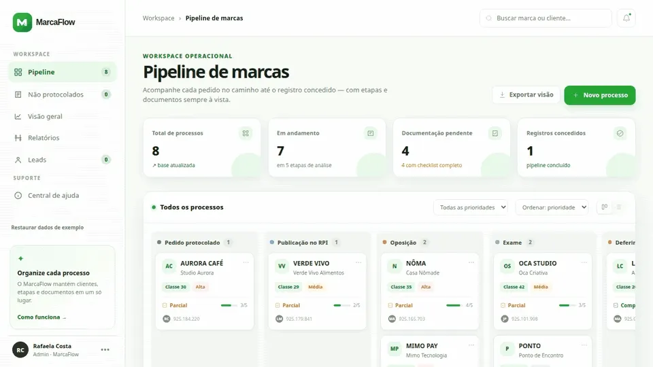Select the Pedido protocolado column header
Screen dimensions: 653x367
pyautogui.click(x=192, y=243)
